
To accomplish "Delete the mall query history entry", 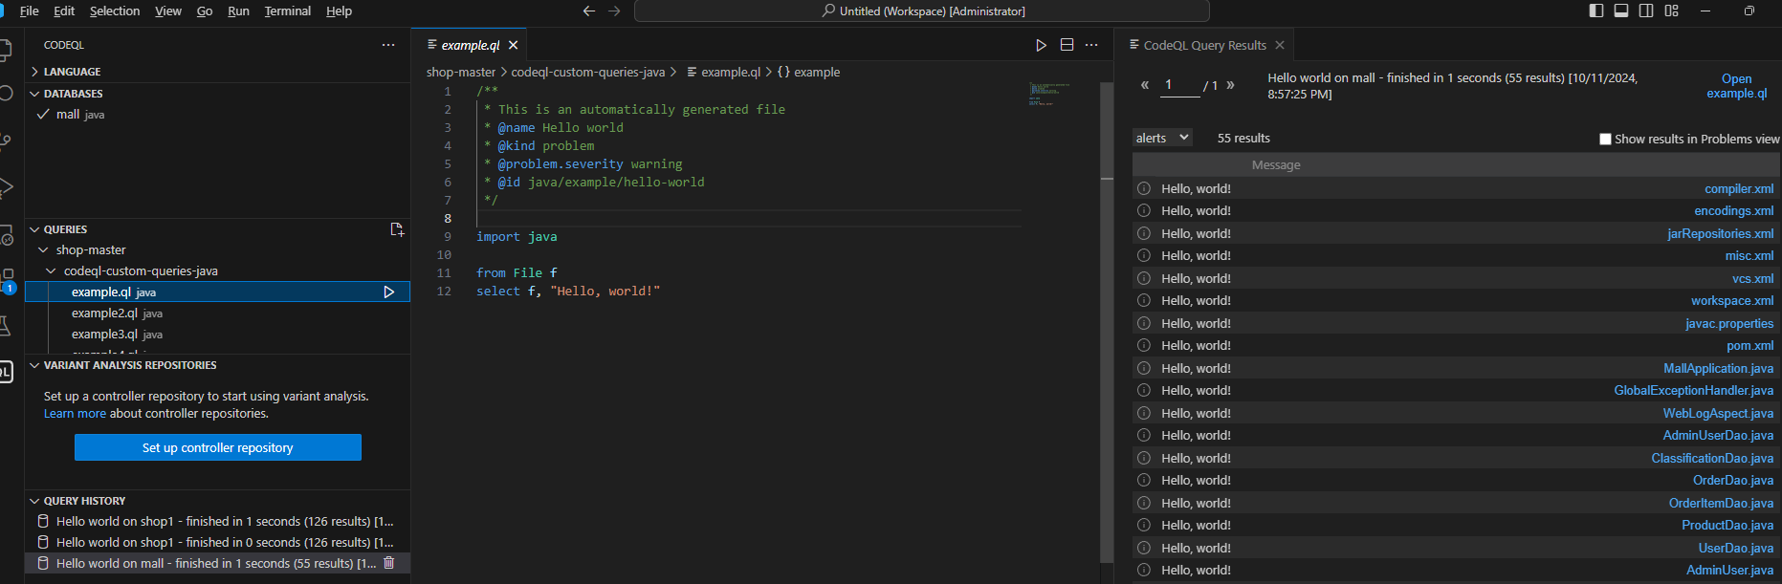I will pyautogui.click(x=389, y=563).
